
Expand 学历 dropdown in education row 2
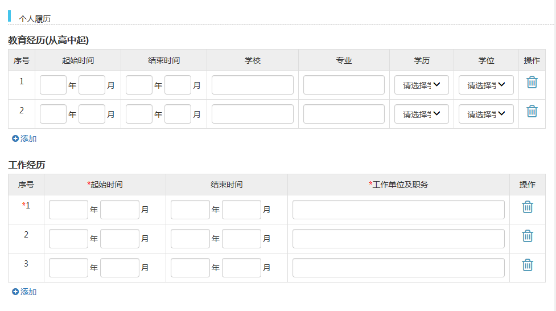click(x=421, y=114)
